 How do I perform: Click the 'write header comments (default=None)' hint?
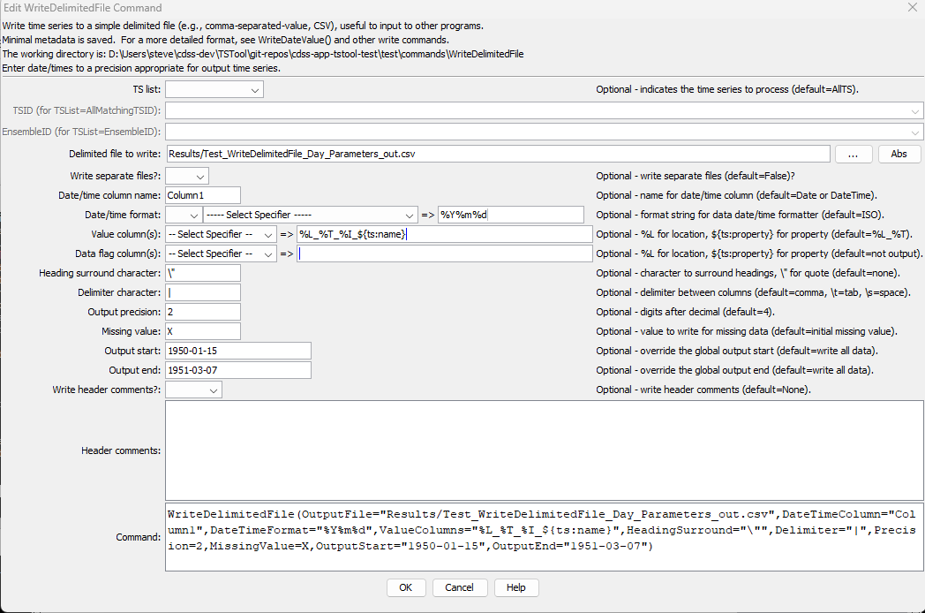726,390
